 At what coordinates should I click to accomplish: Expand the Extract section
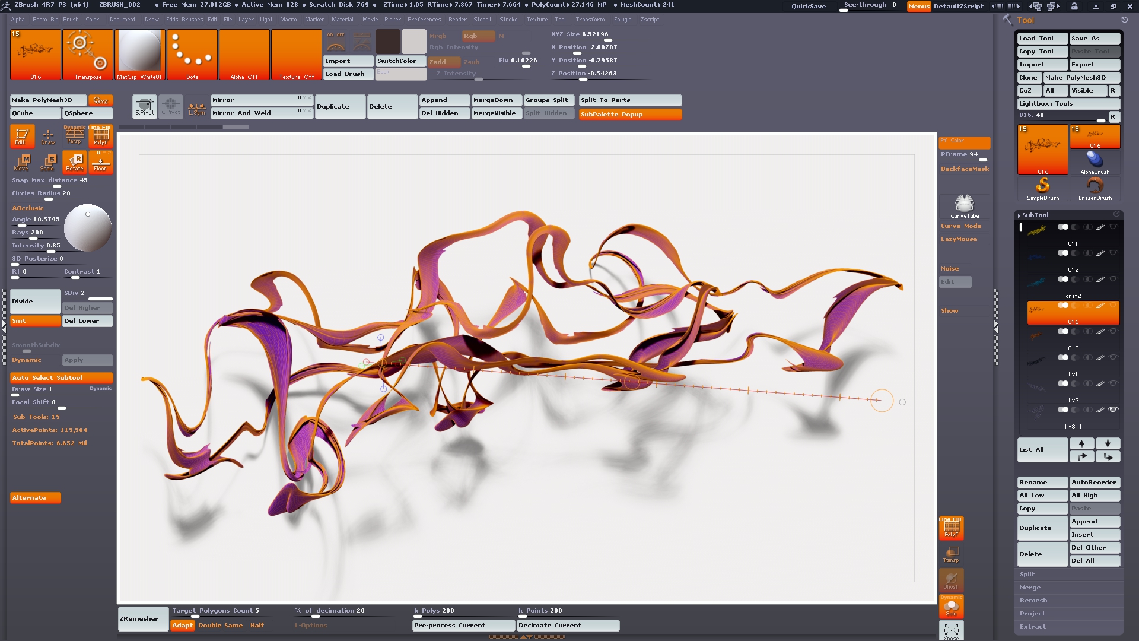click(x=1032, y=627)
